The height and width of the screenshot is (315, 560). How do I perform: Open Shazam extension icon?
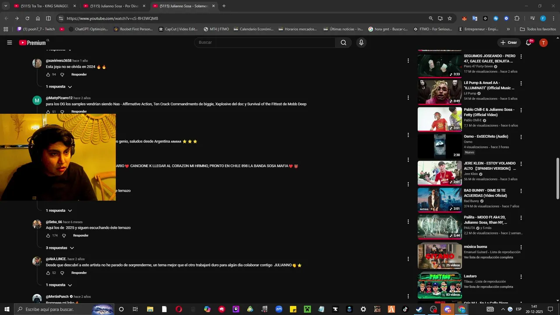coord(496,18)
